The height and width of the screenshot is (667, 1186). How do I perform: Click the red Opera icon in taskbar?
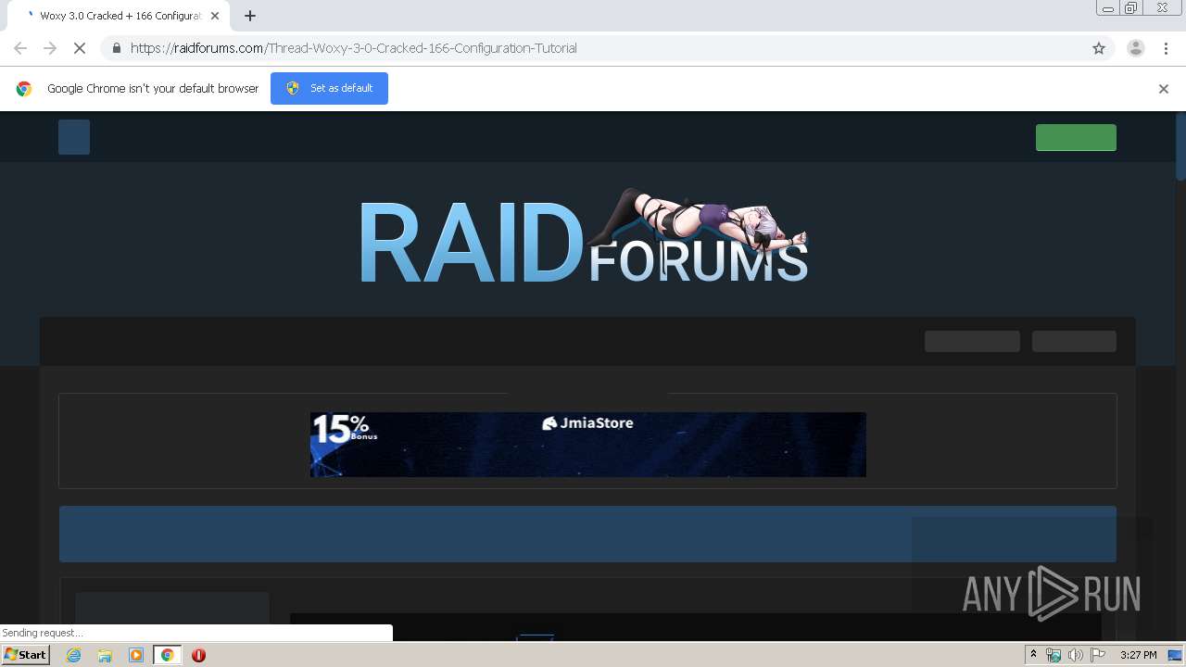coord(198,655)
